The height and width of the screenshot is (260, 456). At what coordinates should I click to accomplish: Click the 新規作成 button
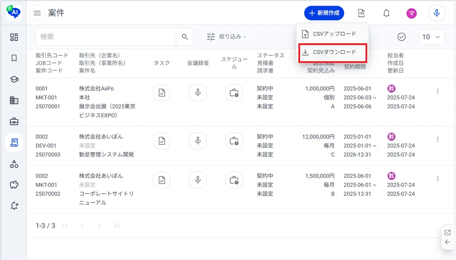tap(324, 13)
